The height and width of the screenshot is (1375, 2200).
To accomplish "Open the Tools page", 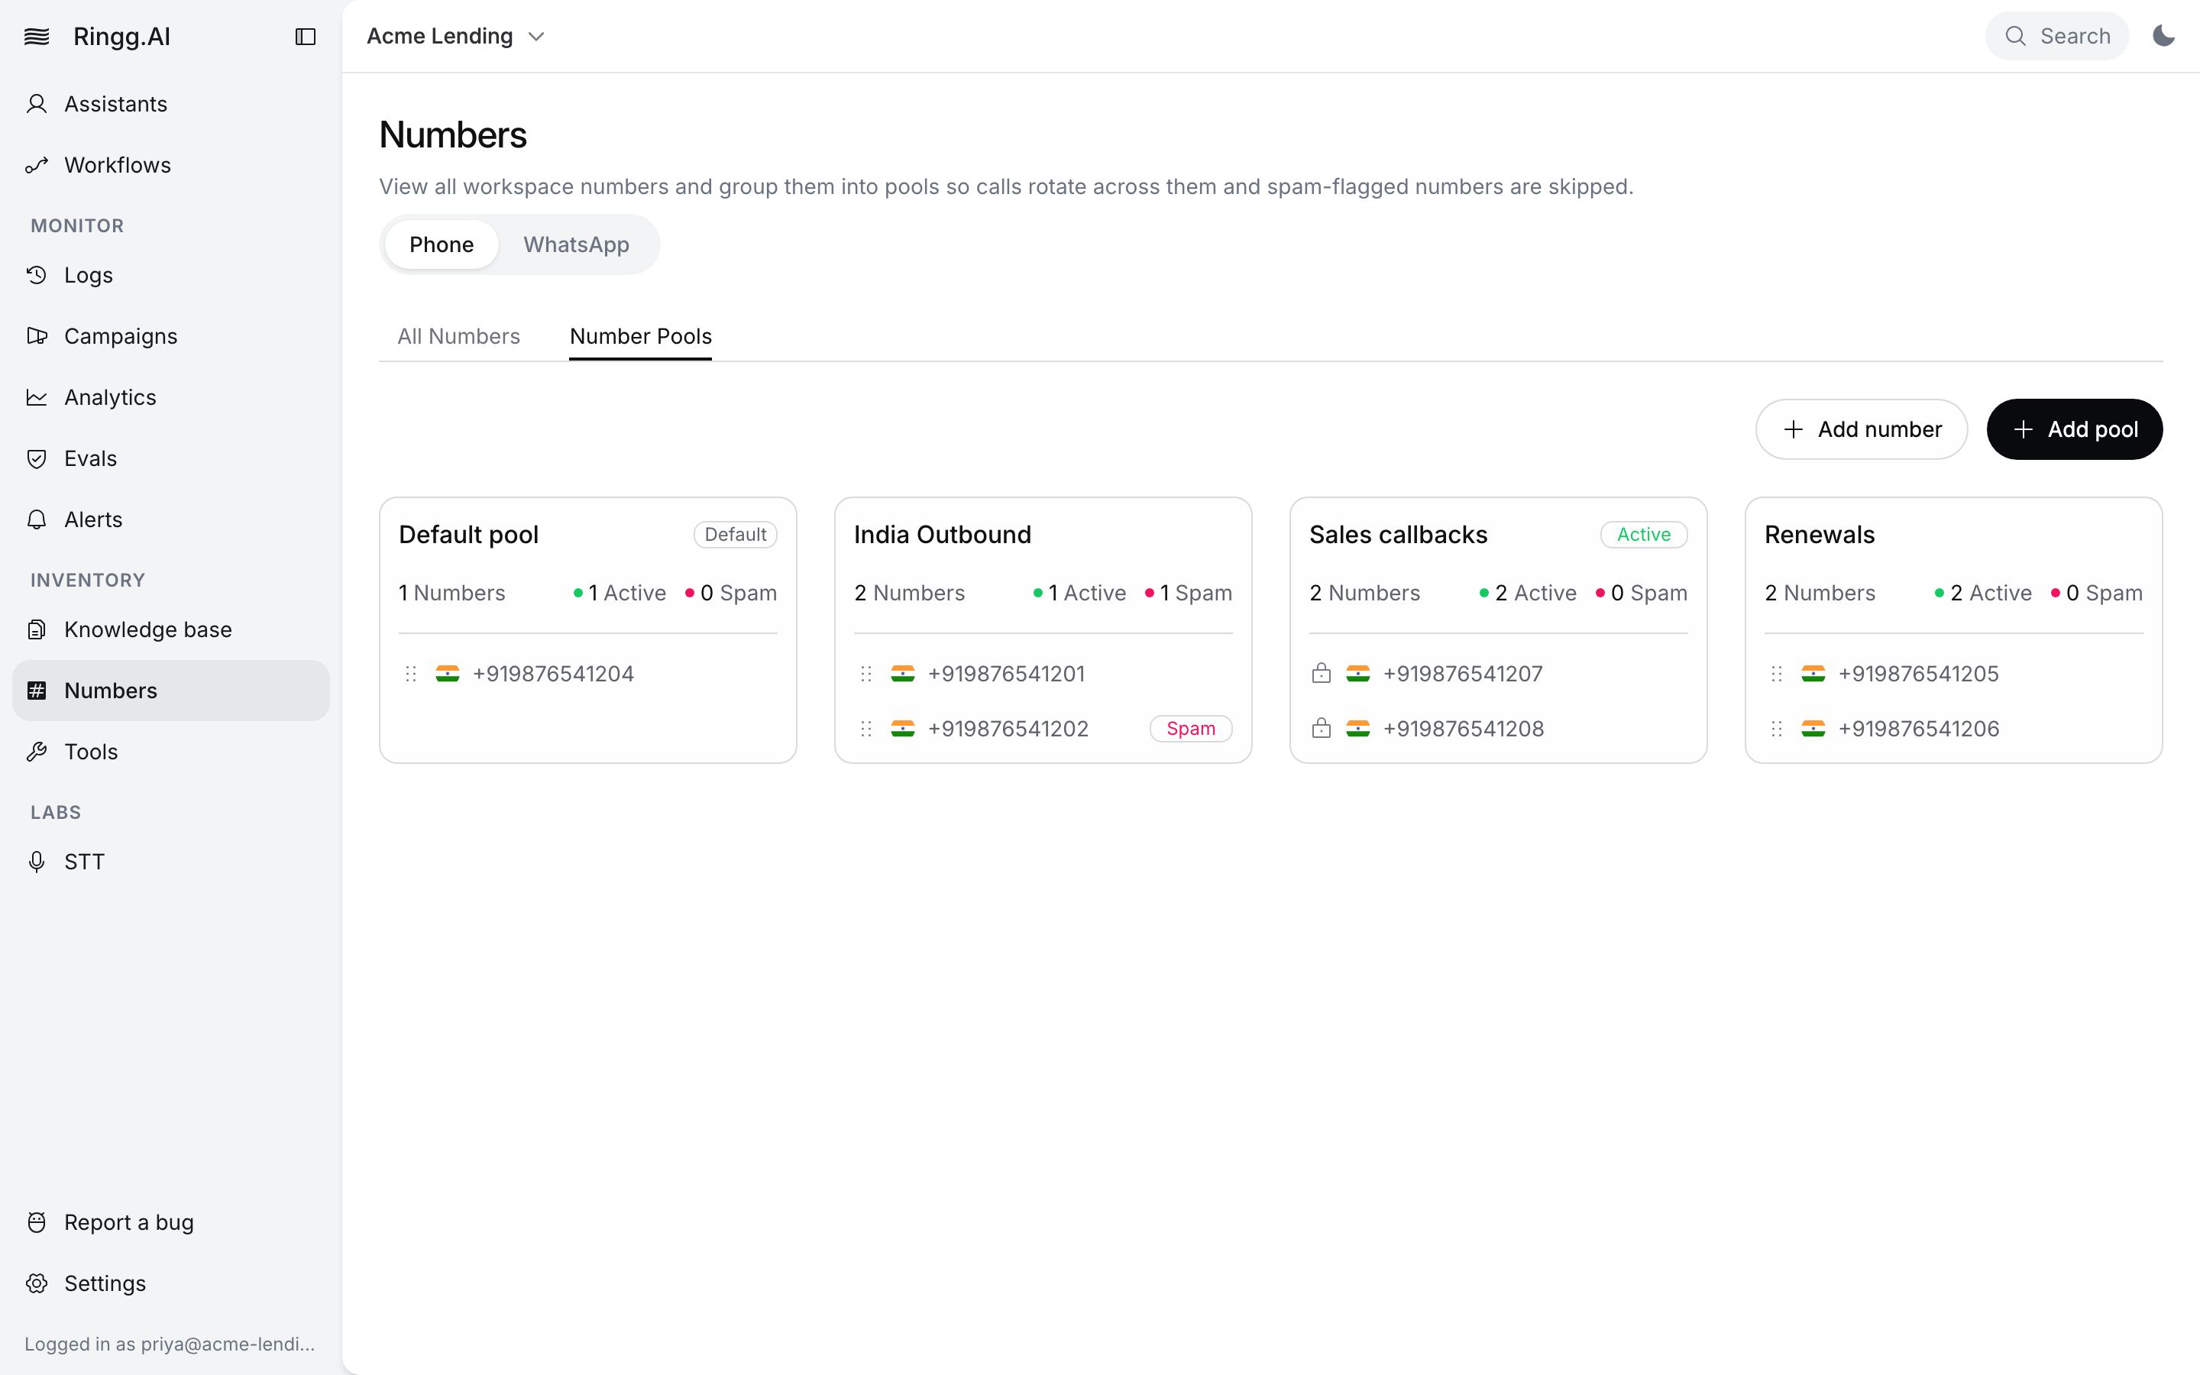I will (171, 751).
